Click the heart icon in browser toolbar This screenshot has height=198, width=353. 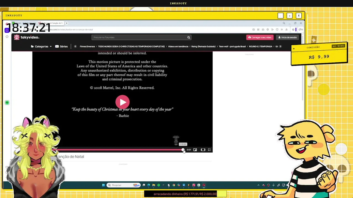[x=277, y=29]
